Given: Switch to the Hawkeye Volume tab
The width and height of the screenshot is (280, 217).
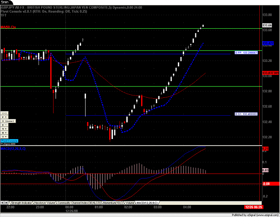Looking at the screenshot, I should (x=45, y=203).
